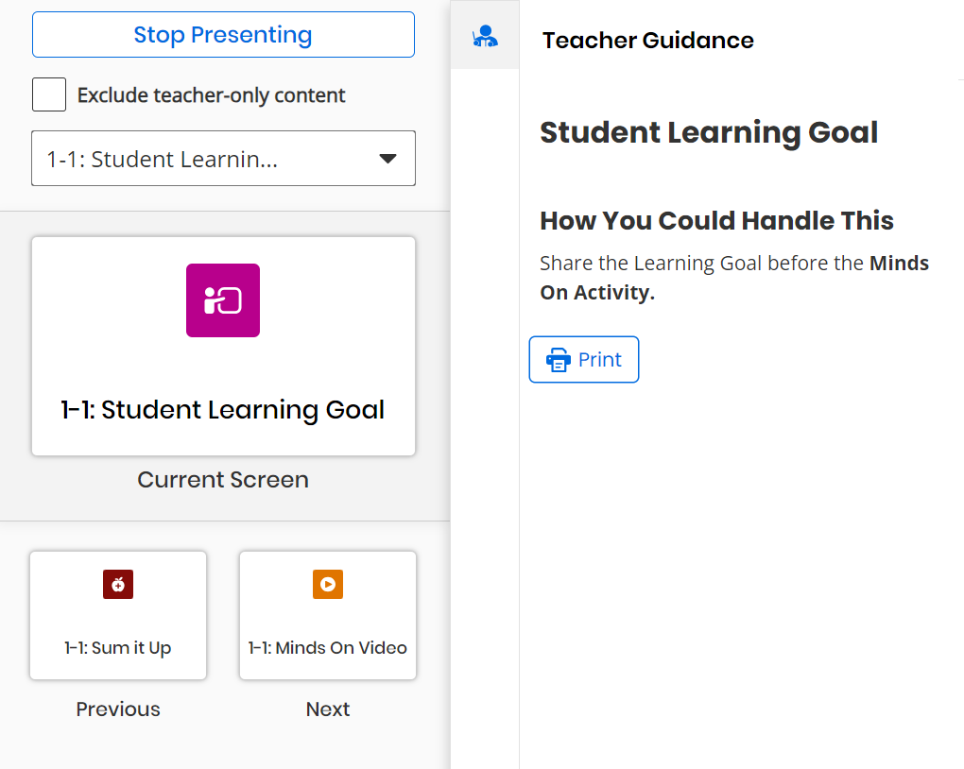
Task: Click the Teacher Guidance sidebar icon
Action: [x=485, y=37]
